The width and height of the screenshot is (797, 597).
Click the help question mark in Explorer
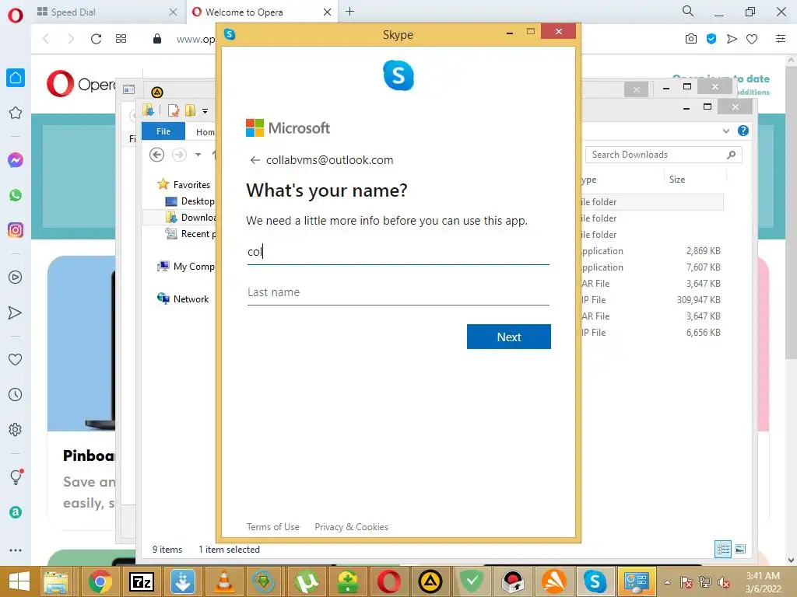[x=743, y=131]
